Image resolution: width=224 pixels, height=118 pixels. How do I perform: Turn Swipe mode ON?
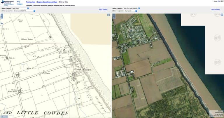pyautogui.click(x=218, y=1)
